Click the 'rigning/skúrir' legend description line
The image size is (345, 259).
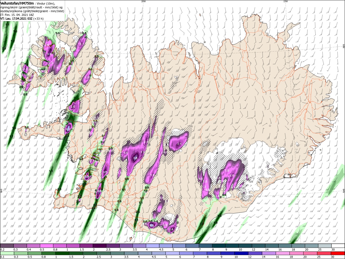click(32, 7)
